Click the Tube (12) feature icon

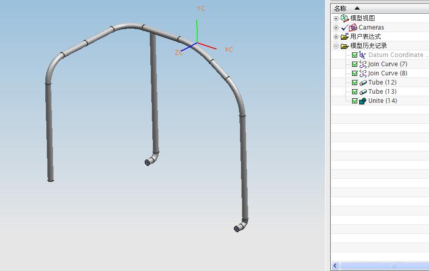tap(363, 83)
